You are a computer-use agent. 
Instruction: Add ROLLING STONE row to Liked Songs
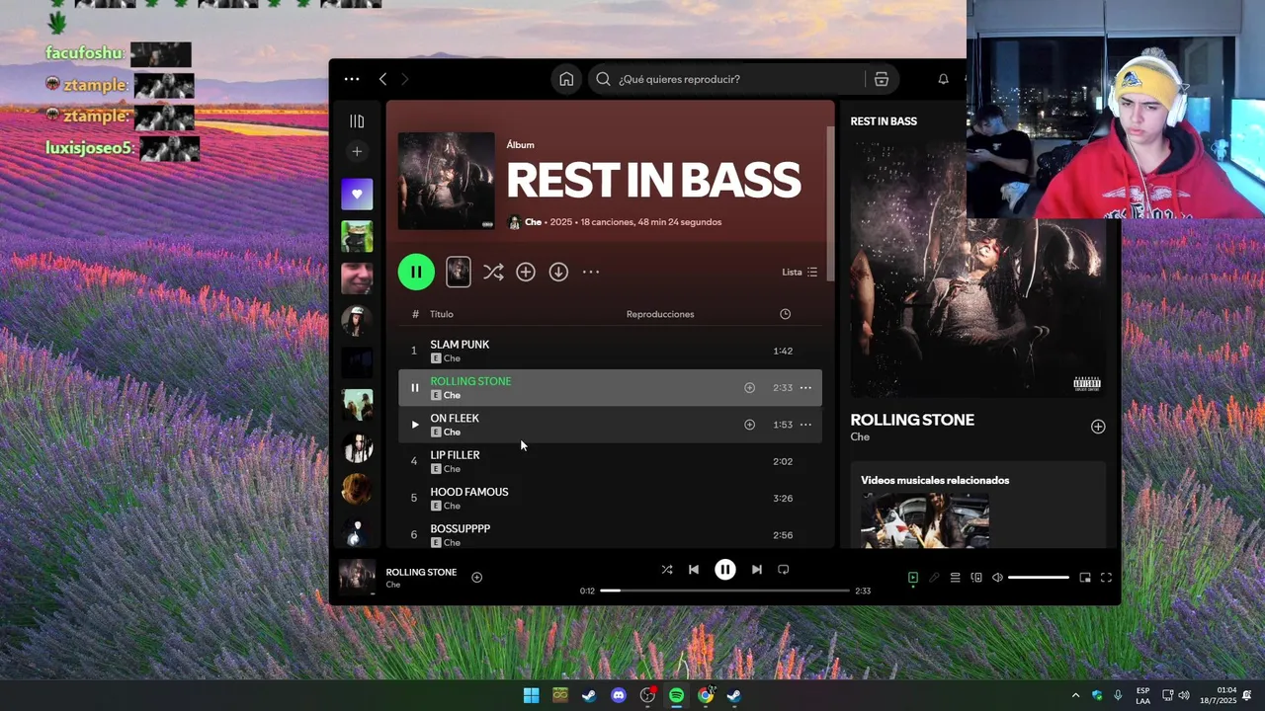[x=749, y=388]
